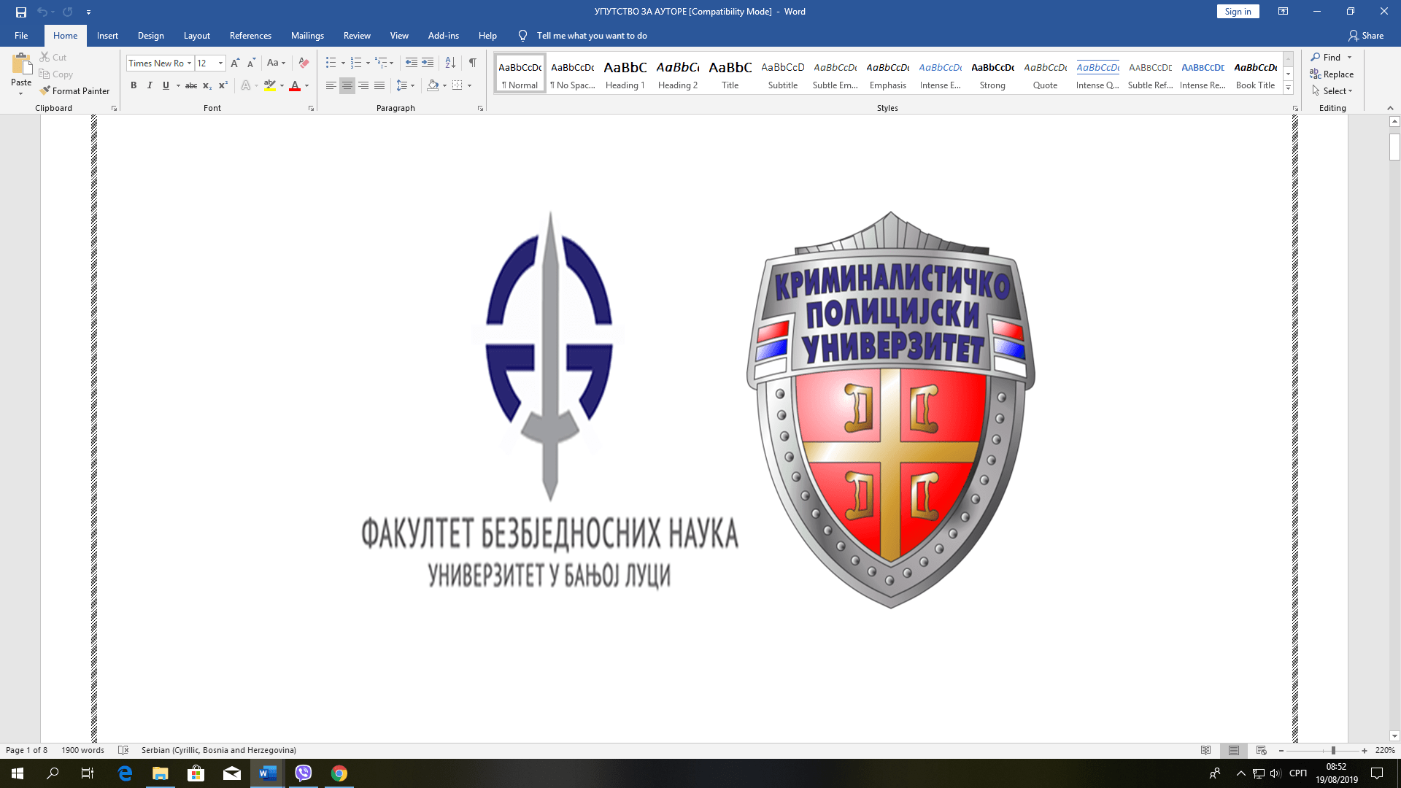Apply the Heading 1 style
This screenshot has height=788, width=1401.
coord(625,74)
